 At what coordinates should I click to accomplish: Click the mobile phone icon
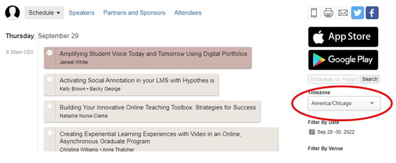(x=314, y=13)
